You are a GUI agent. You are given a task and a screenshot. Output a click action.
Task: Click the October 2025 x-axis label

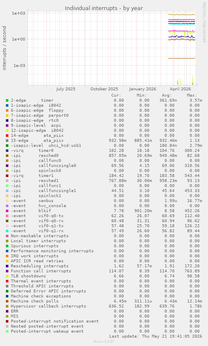(104, 89)
